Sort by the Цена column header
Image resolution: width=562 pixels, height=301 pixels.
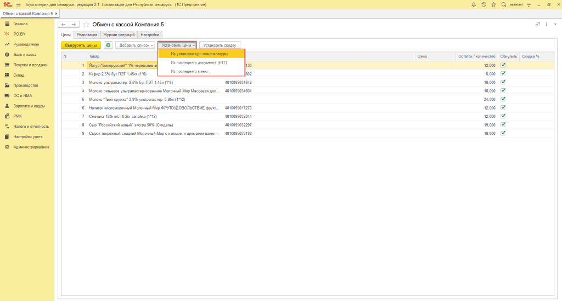(435, 56)
